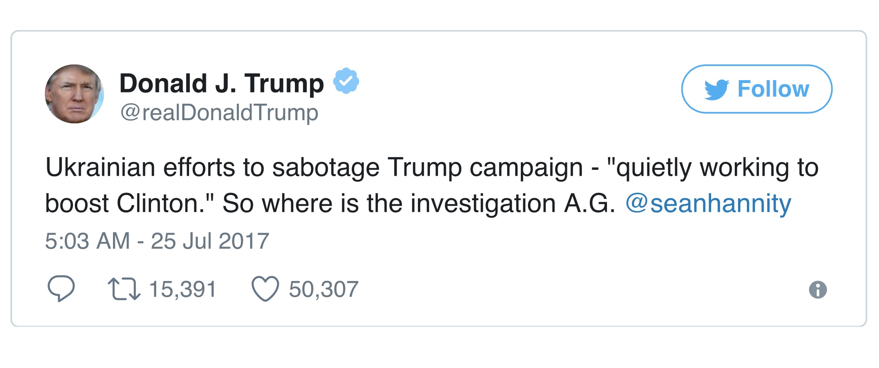
Task: Retweet using the retweet arrows icon
Action: click(x=124, y=289)
